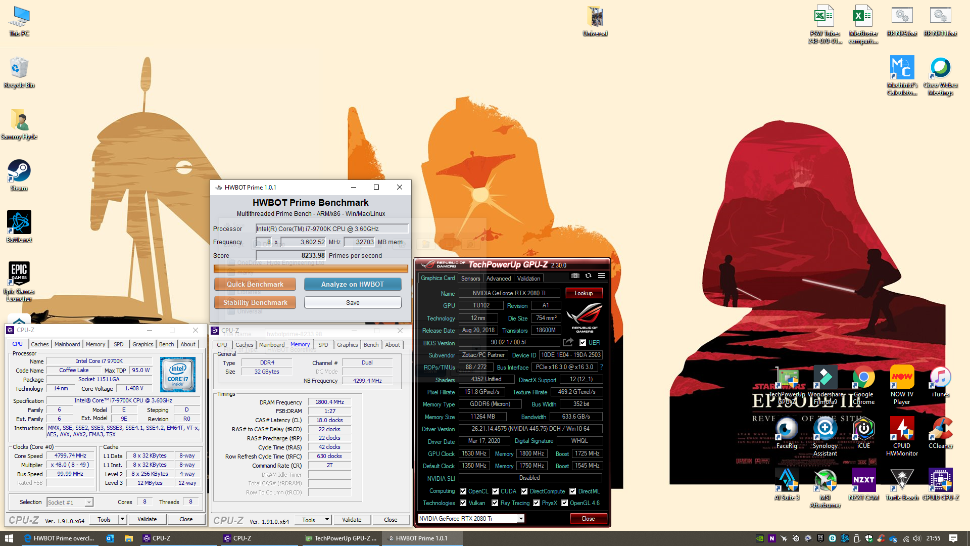The height and width of the screenshot is (546, 970).
Task: Open Validation tab in GPU-Z
Action: pyautogui.click(x=528, y=279)
